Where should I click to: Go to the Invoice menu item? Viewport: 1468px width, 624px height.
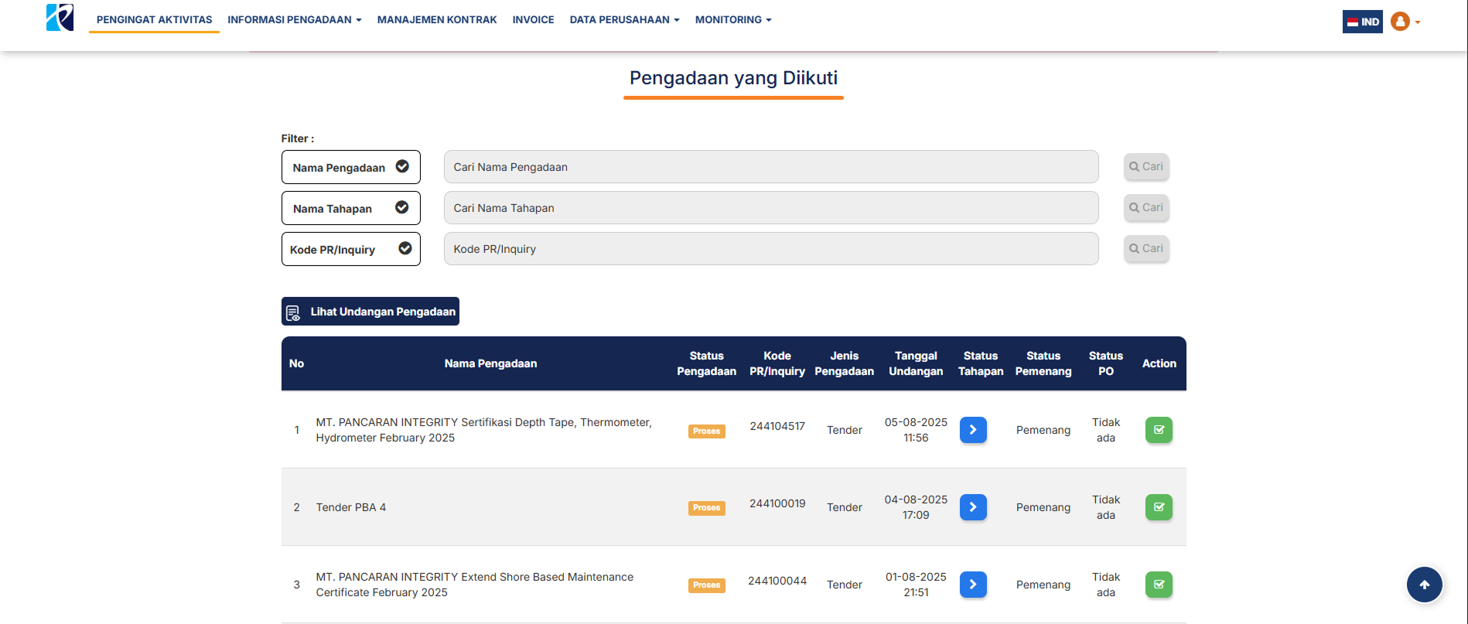tap(533, 20)
